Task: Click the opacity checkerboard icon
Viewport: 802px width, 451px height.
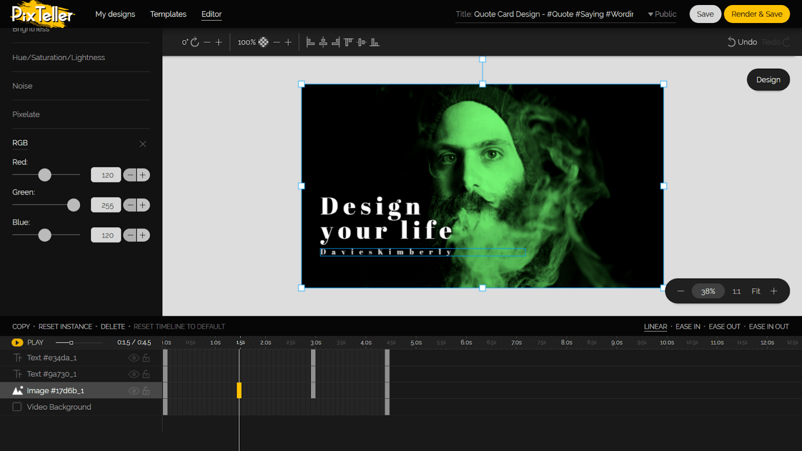Action: 263,43
